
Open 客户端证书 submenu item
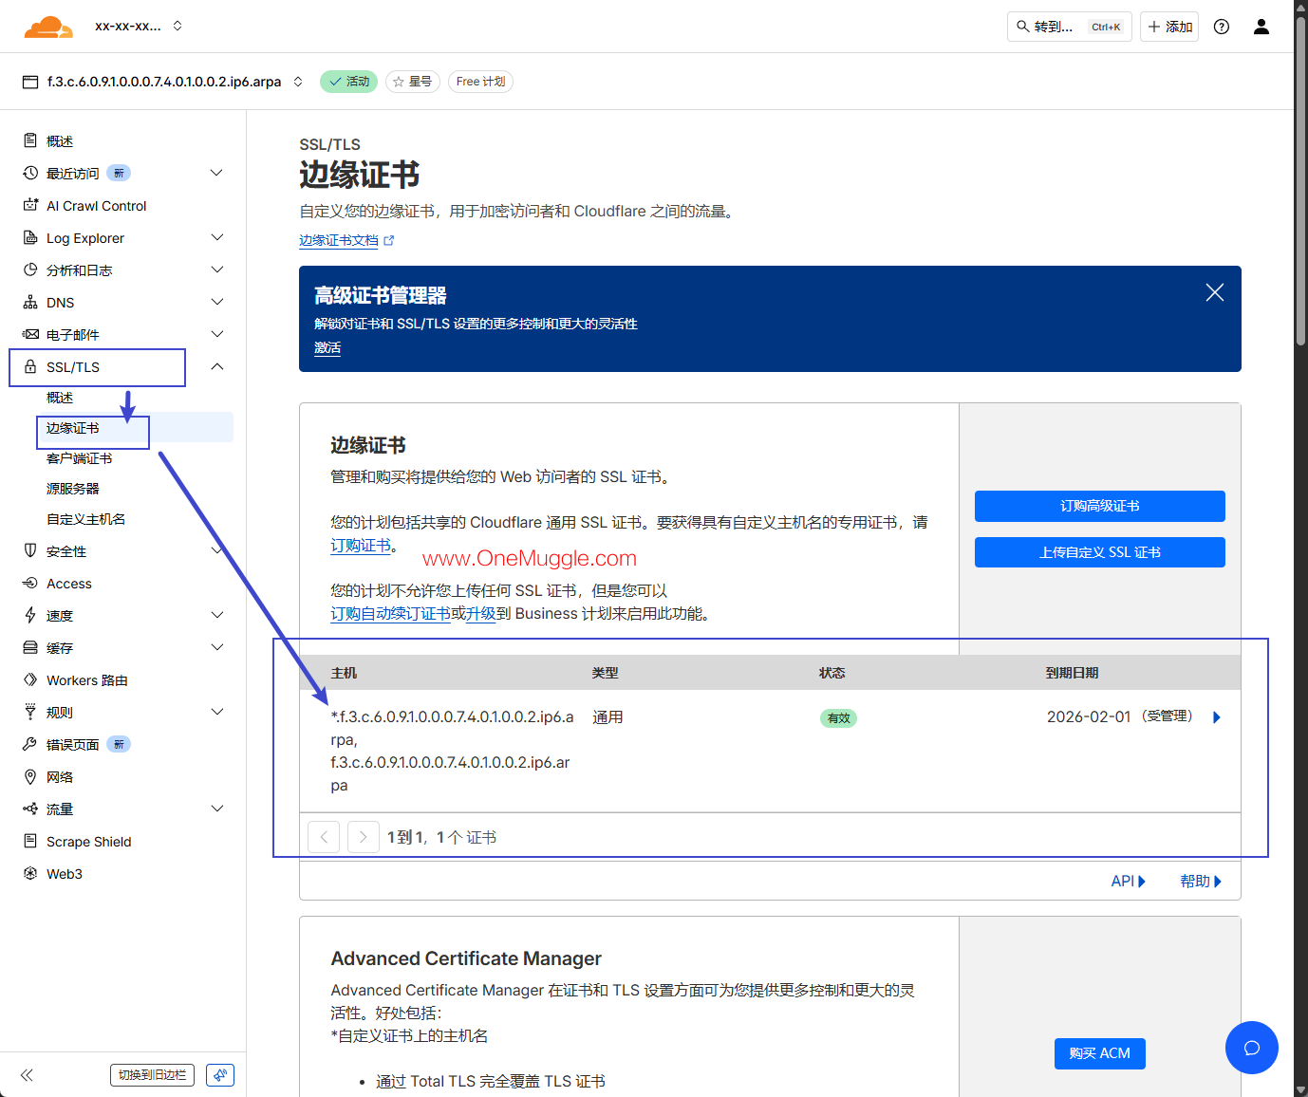[x=80, y=458]
